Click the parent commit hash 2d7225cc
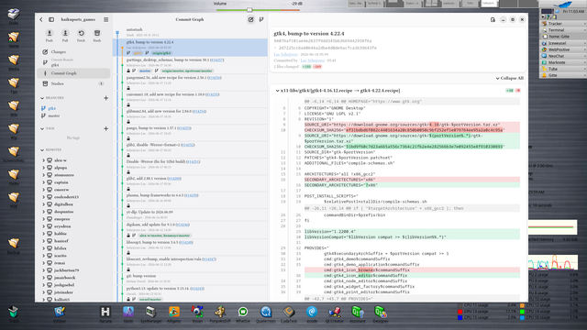Screen dimensions: 587x330 point(327,48)
